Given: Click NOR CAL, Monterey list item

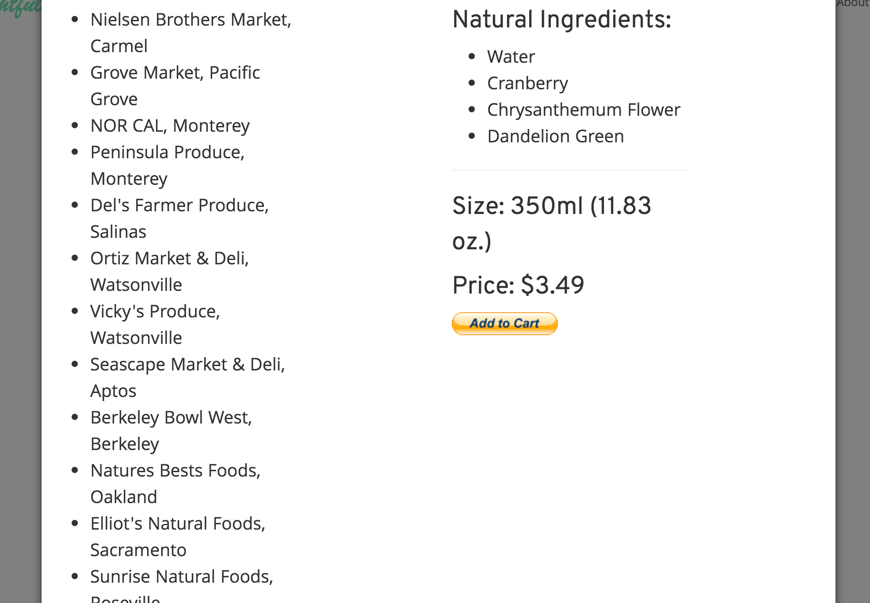Looking at the screenshot, I should click(170, 126).
